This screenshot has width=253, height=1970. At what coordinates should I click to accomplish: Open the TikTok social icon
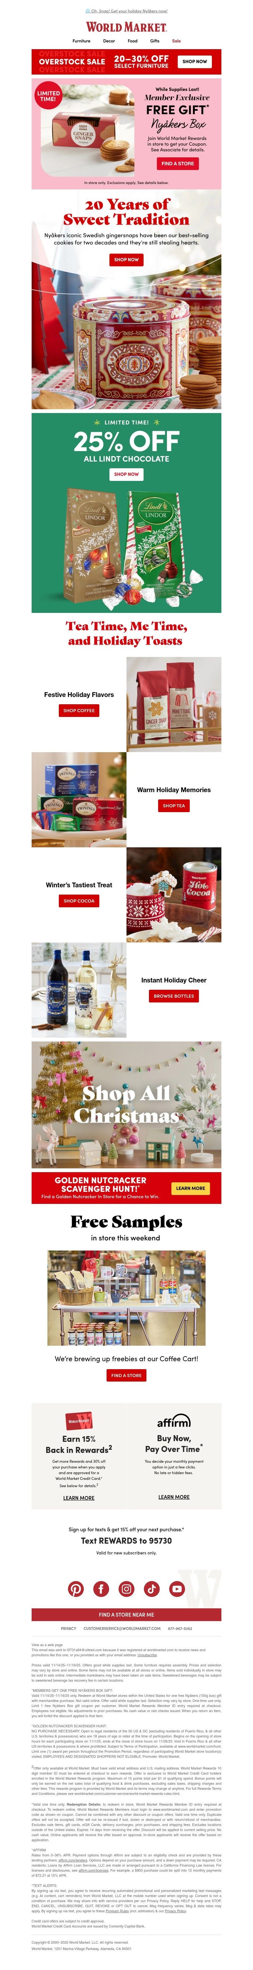click(x=152, y=1588)
